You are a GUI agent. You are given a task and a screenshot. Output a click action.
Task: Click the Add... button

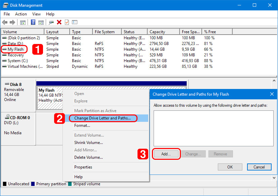point(166,154)
